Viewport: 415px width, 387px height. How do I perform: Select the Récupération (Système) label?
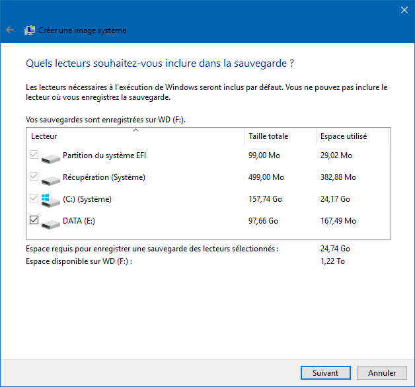(104, 177)
